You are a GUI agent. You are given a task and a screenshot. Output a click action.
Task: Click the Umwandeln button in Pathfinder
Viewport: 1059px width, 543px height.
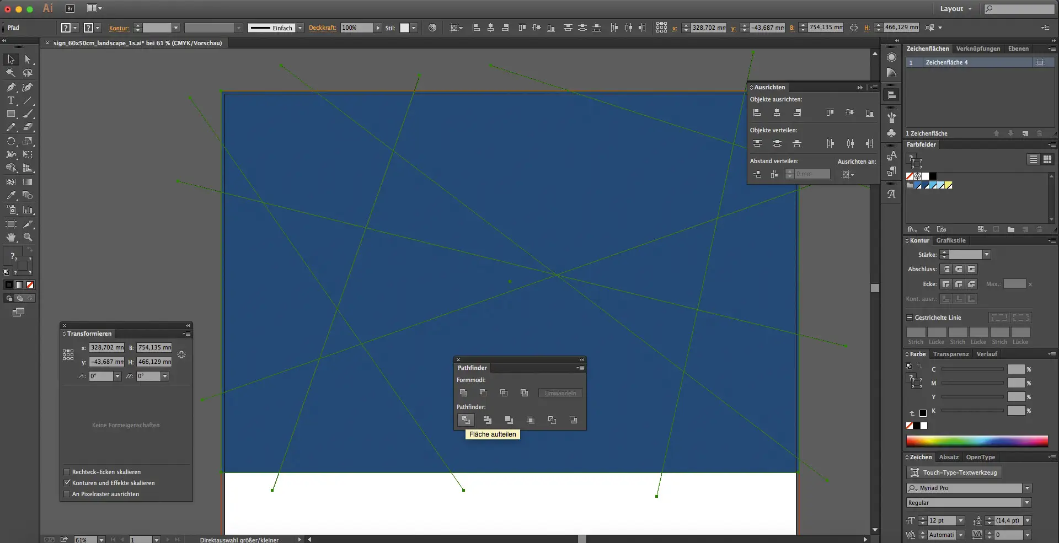tap(560, 393)
